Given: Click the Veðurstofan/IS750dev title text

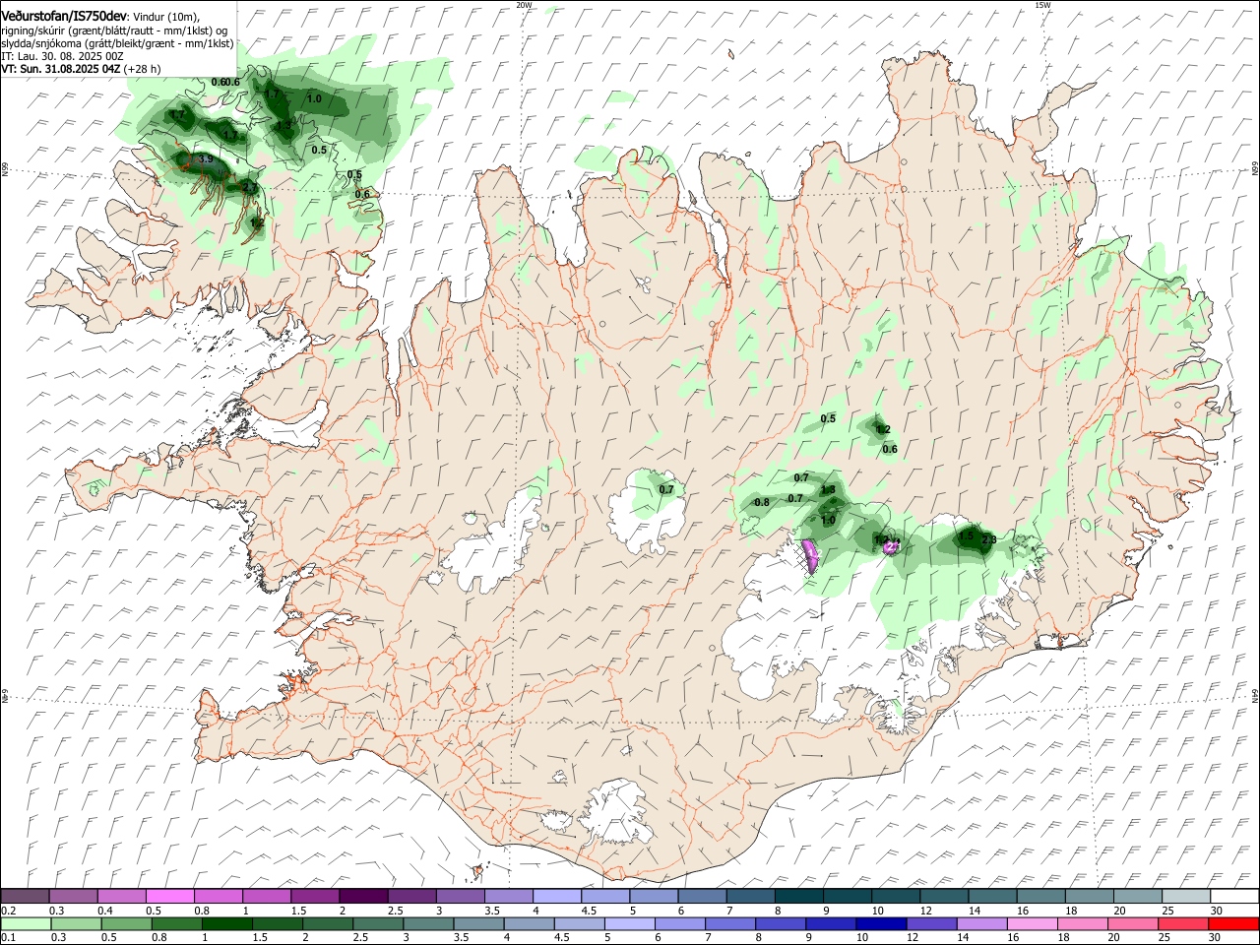Looking at the screenshot, I should click(x=64, y=16).
